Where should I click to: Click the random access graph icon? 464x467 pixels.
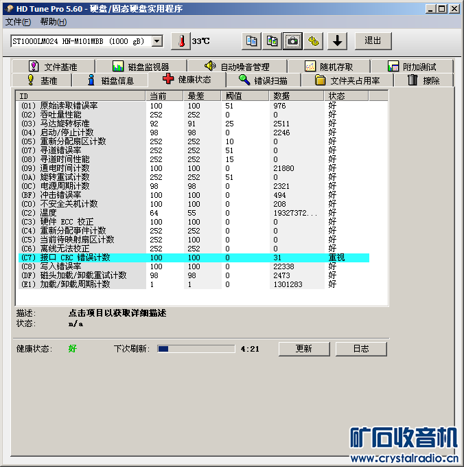[x=310, y=66]
